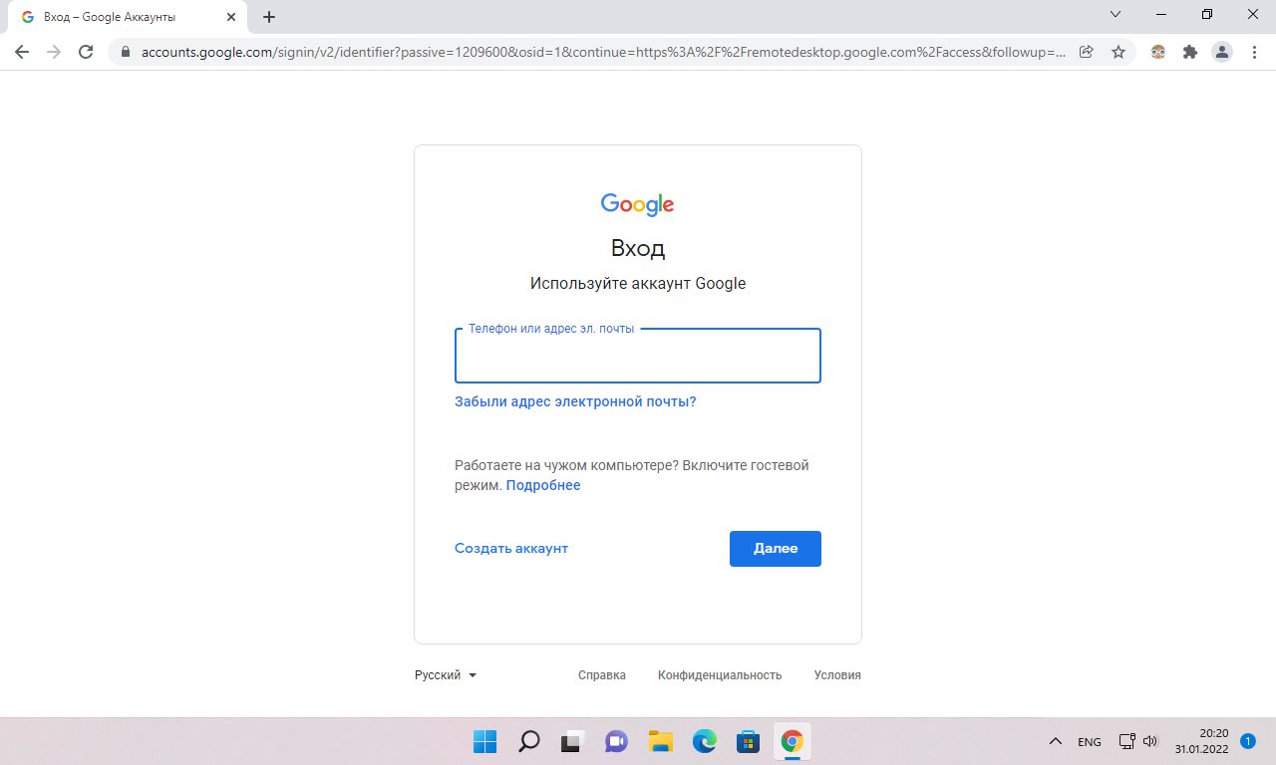Close the Google Accounts sign-in tab

point(231,17)
